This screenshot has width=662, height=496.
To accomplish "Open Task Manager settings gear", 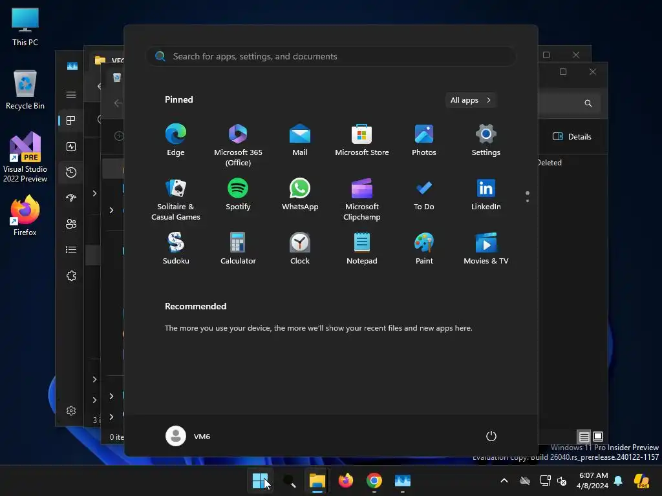I will point(71,411).
